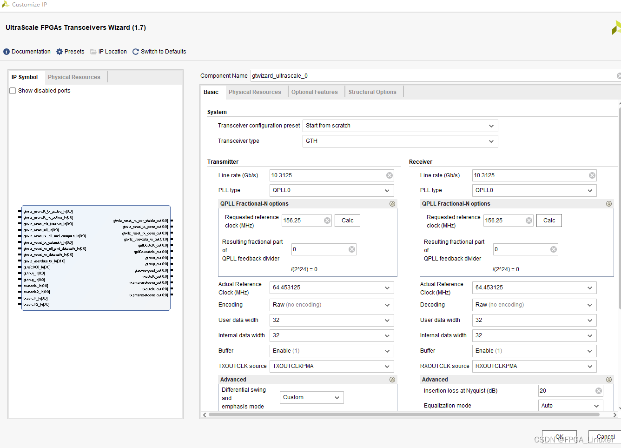The image size is (621, 448).
Task: Open Transmitter PLL type dropdown
Action: (x=332, y=190)
